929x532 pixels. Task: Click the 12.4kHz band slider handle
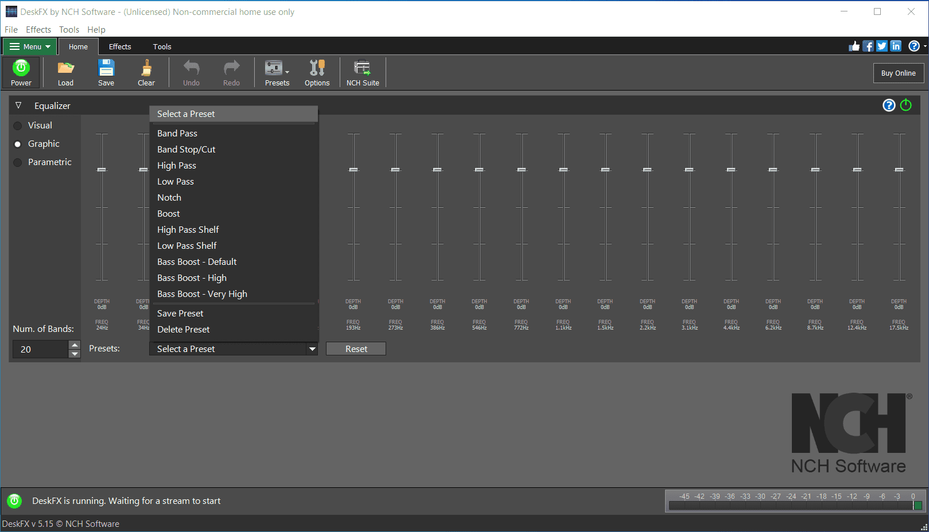point(857,170)
